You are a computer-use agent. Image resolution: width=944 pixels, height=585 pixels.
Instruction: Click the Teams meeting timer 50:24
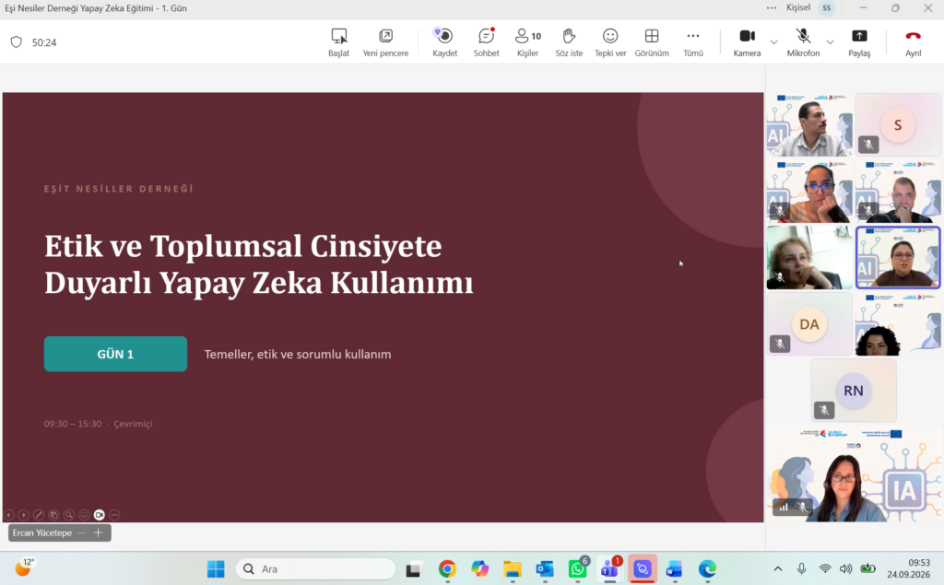click(44, 42)
